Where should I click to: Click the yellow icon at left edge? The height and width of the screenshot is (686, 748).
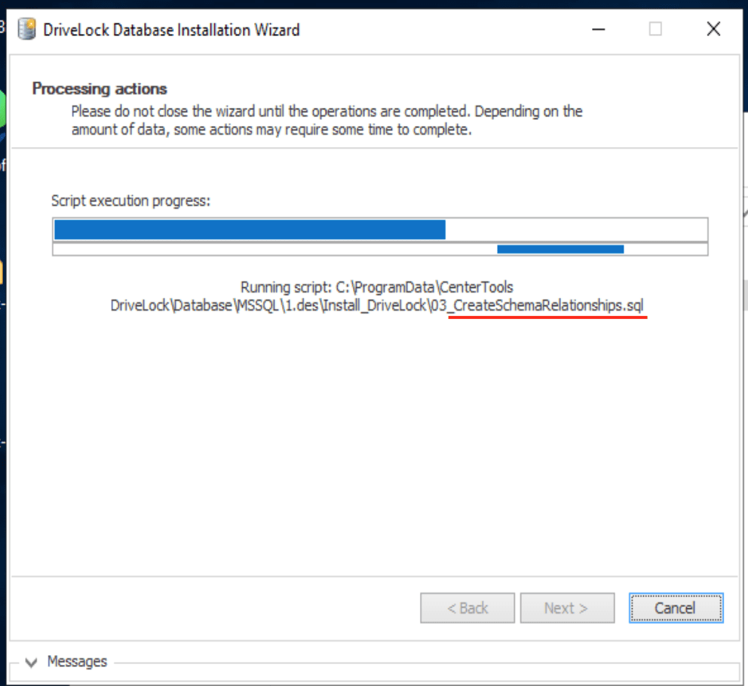tap(2, 271)
